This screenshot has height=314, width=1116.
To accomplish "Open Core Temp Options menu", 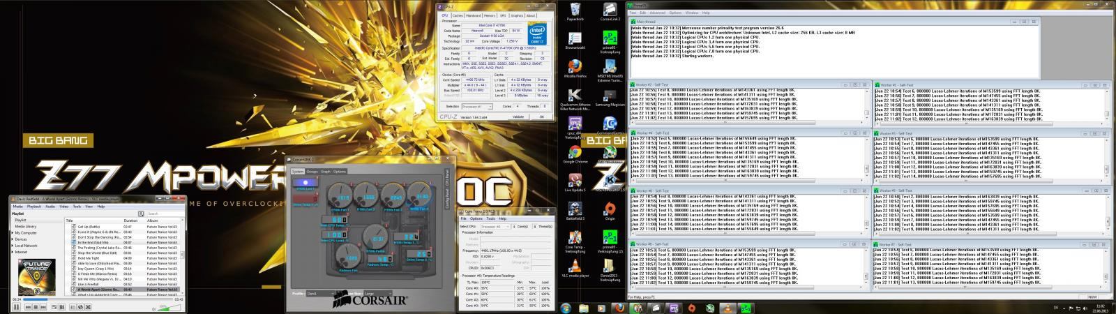I will click(476, 218).
